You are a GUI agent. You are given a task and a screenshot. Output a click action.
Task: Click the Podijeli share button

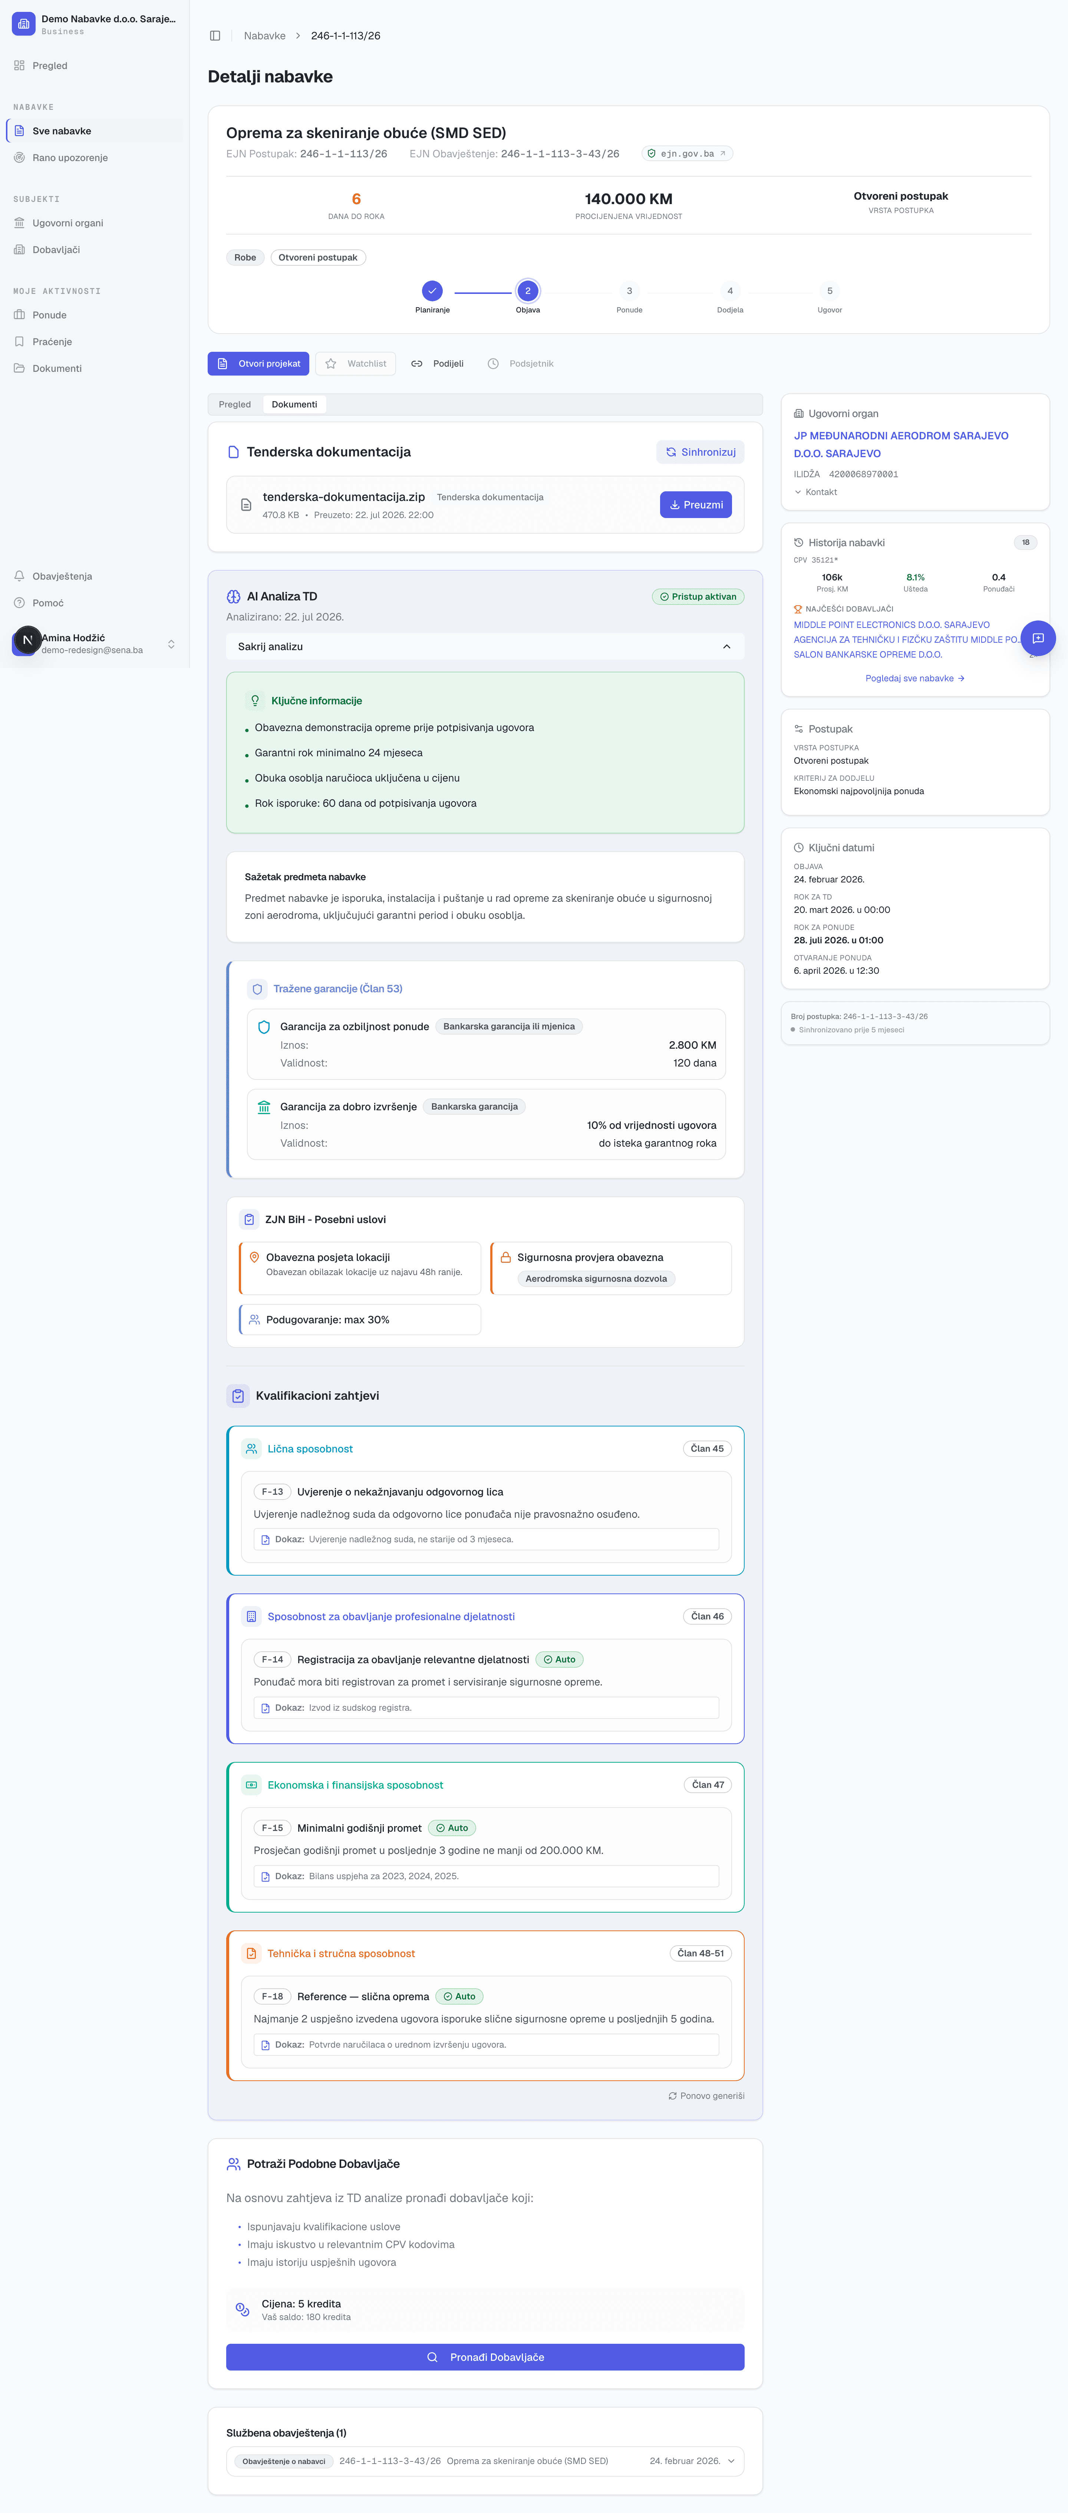[x=438, y=364]
